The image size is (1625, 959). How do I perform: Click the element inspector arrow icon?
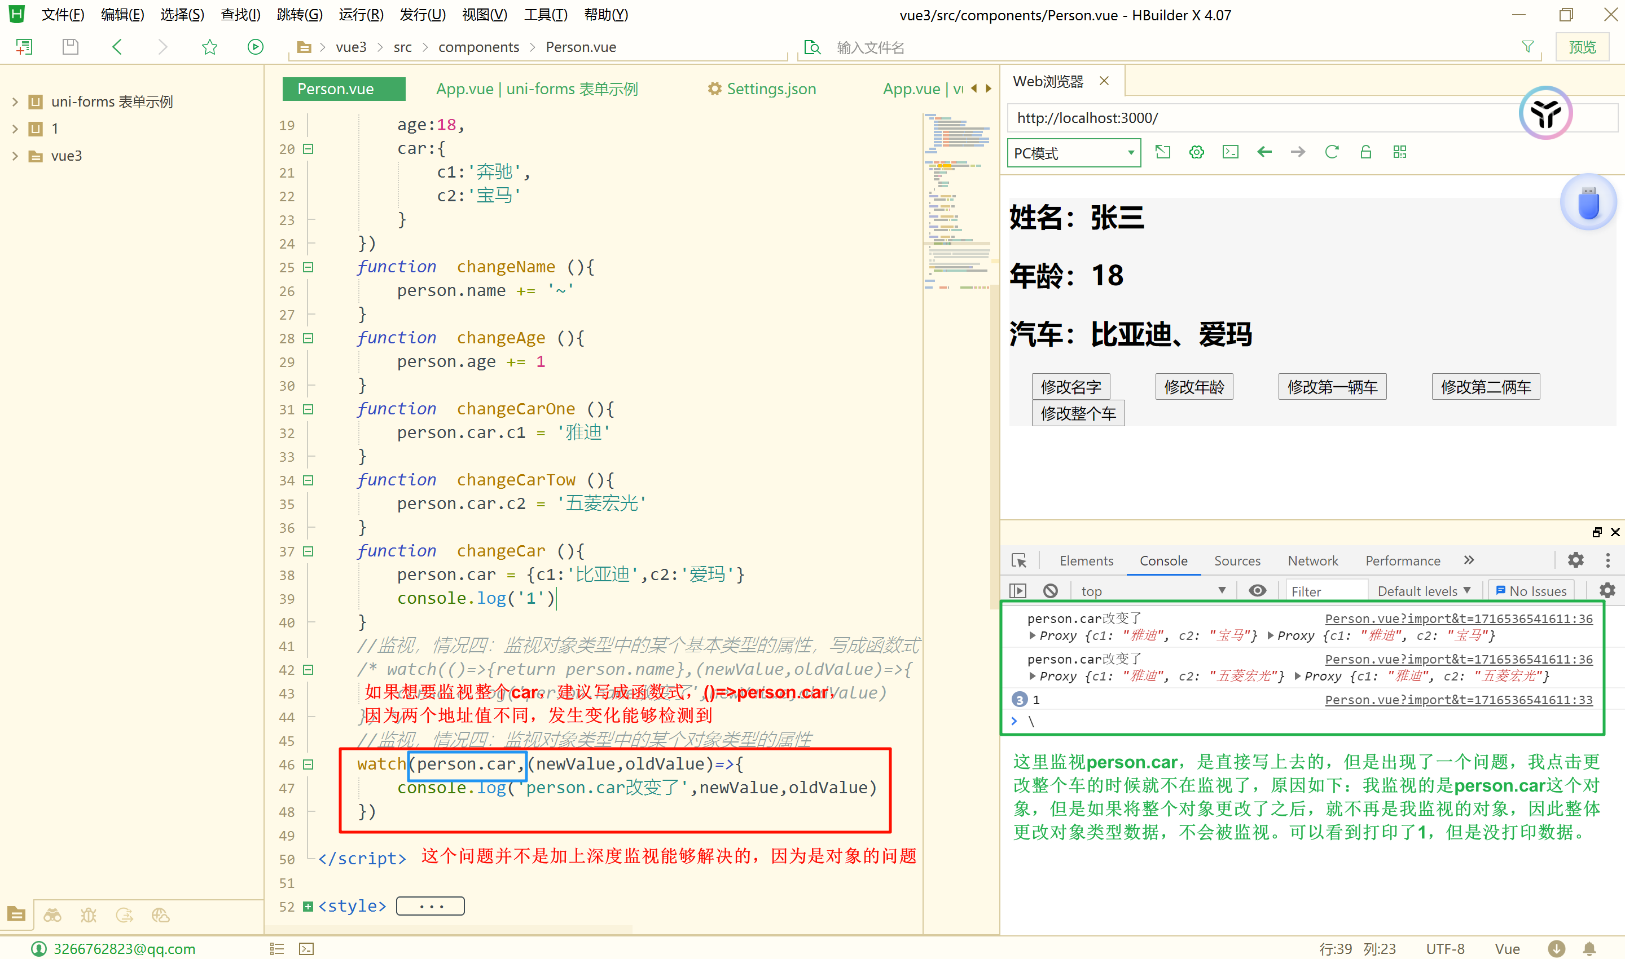point(1019,560)
